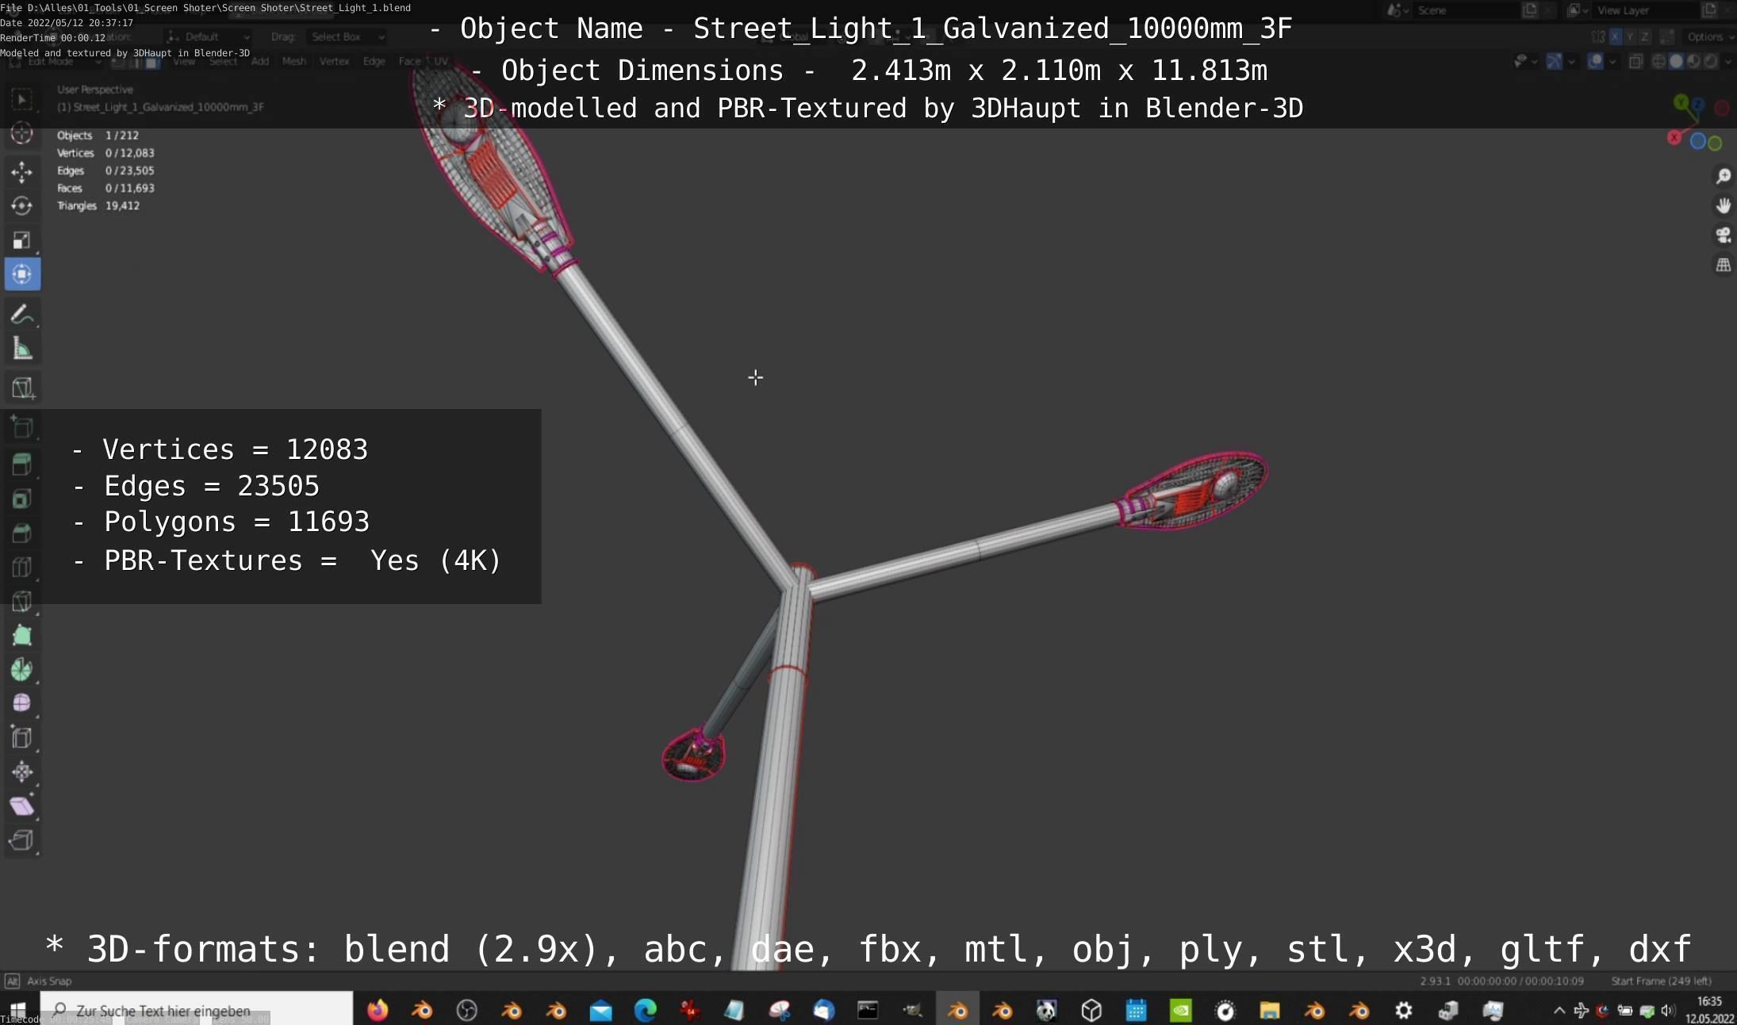Open the Add menu
Viewport: 1737px width, 1025px height.
tap(260, 61)
